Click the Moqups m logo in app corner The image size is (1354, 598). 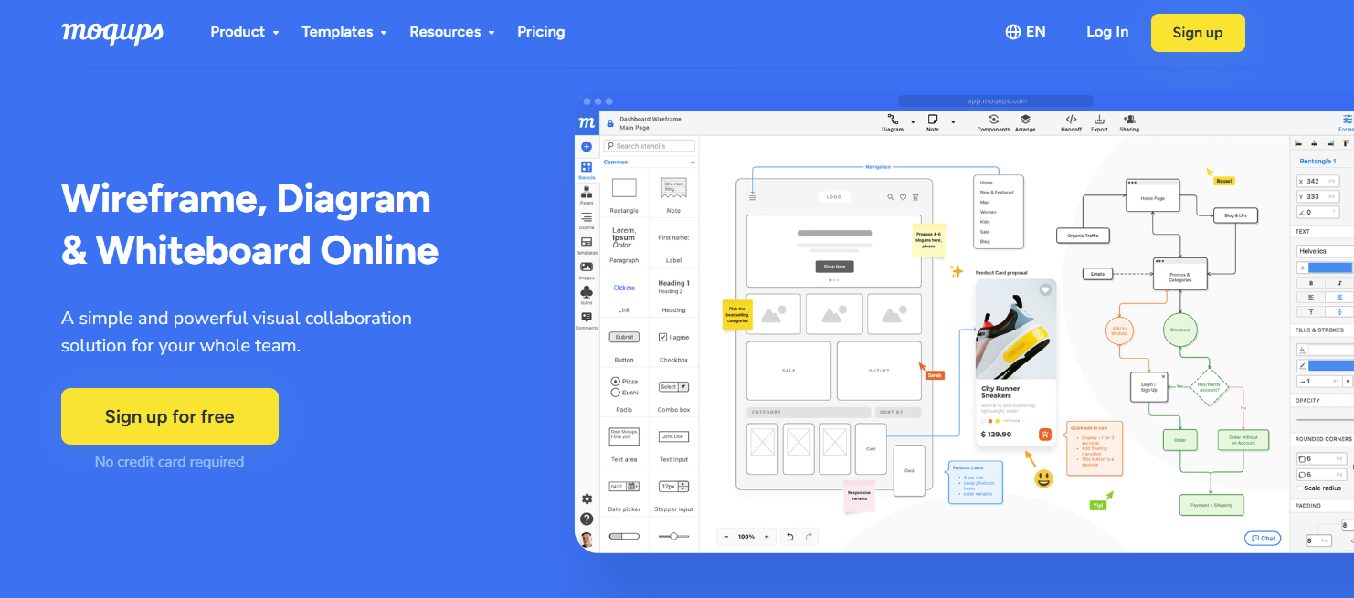pos(587,122)
